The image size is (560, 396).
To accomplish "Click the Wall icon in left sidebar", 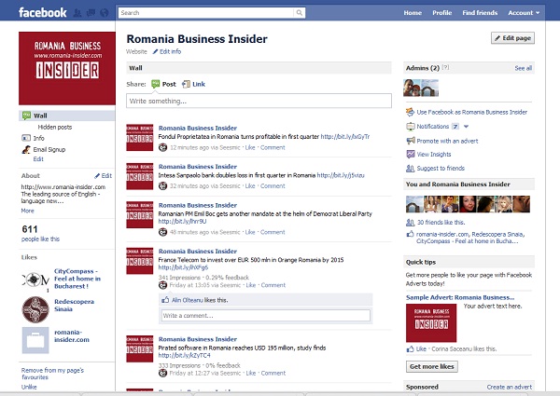I will coord(26,116).
